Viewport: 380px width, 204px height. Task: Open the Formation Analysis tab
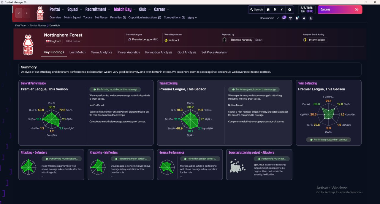[159, 52]
